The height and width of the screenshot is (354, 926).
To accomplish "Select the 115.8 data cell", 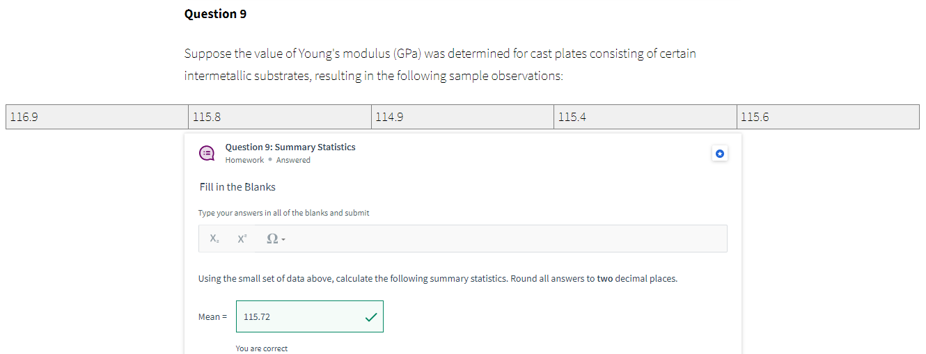I will click(x=279, y=117).
